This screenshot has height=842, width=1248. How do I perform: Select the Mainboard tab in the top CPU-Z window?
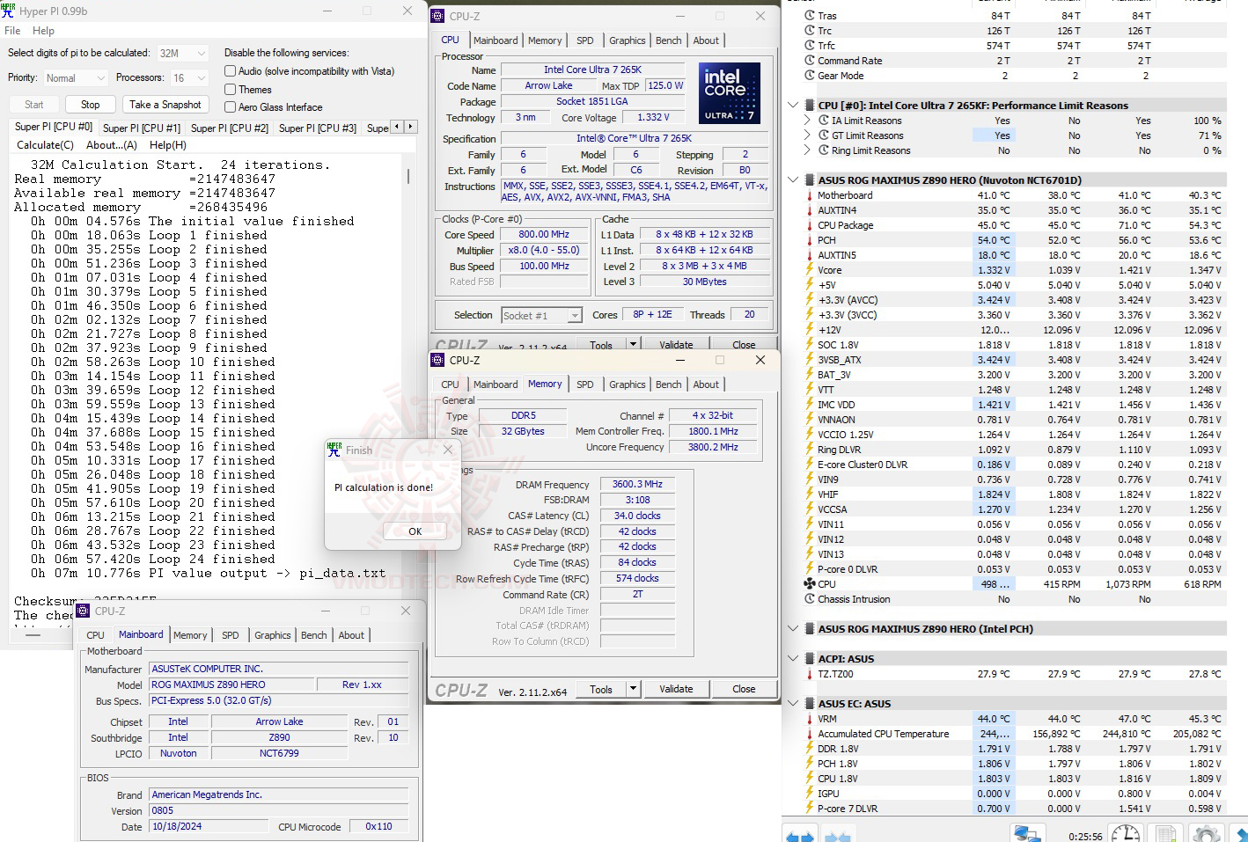[496, 40]
